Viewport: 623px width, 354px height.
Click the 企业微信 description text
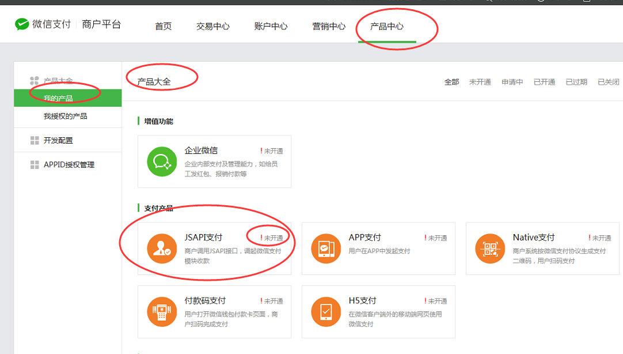(x=231, y=169)
